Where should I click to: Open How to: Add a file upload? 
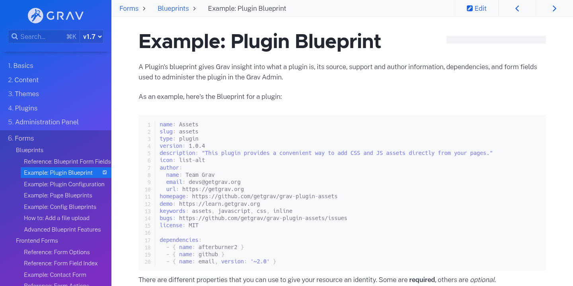tap(60, 218)
